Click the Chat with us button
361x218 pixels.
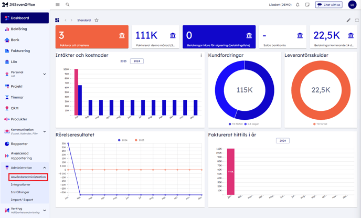[x=328, y=5]
